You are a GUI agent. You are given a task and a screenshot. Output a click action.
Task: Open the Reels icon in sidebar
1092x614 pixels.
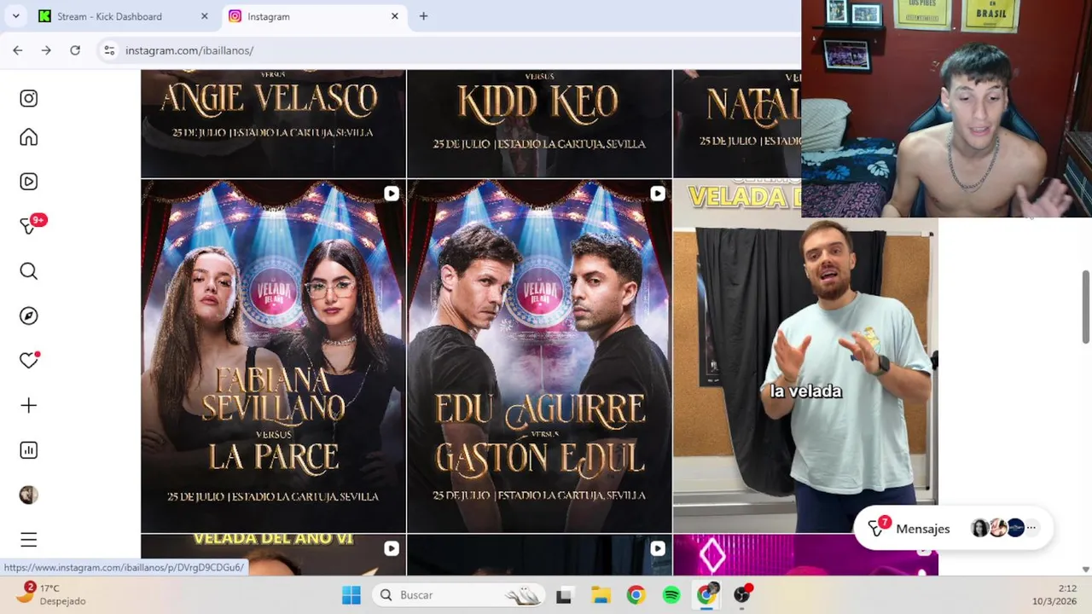click(x=29, y=182)
